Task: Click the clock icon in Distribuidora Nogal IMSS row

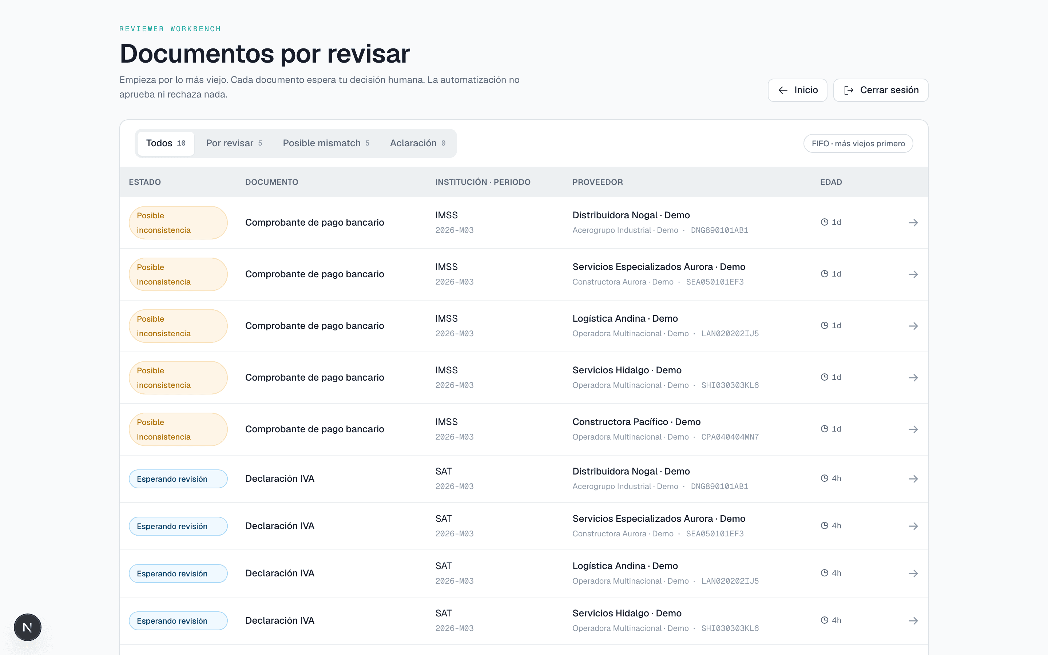Action: pyautogui.click(x=825, y=222)
